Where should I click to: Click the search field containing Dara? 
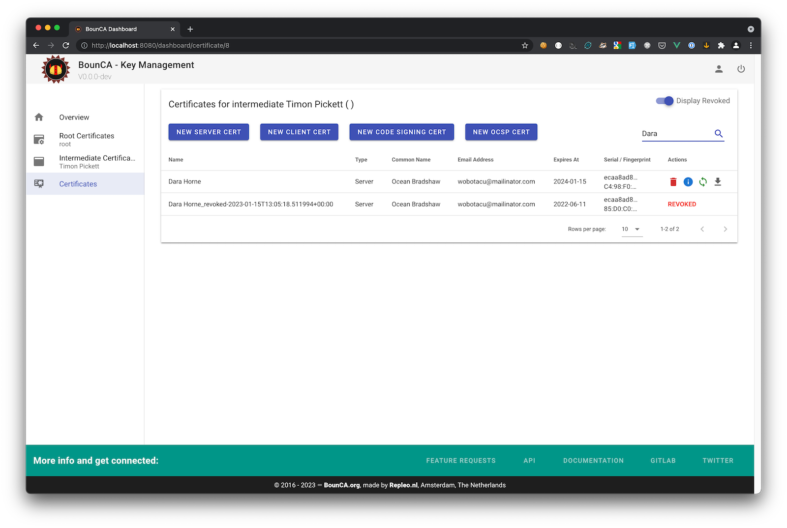tap(677, 133)
